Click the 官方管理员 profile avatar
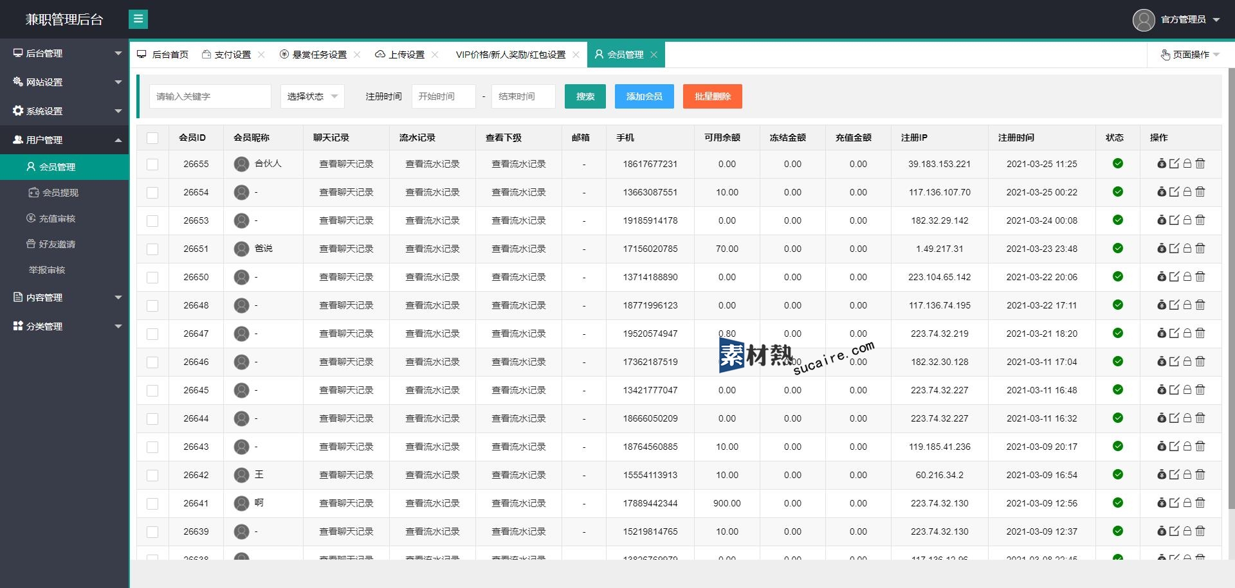This screenshot has width=1235, height=588. click(x=1144, y=20)
